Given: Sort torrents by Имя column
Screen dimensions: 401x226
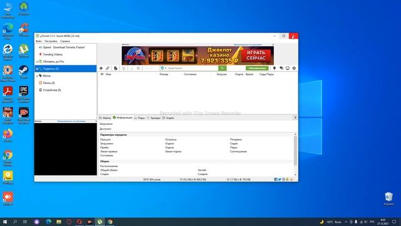Looking at the screenshot, I should pos(108,74).
